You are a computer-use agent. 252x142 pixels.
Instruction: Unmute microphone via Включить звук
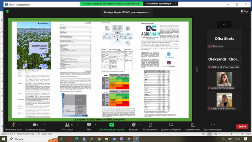(13, 127)
